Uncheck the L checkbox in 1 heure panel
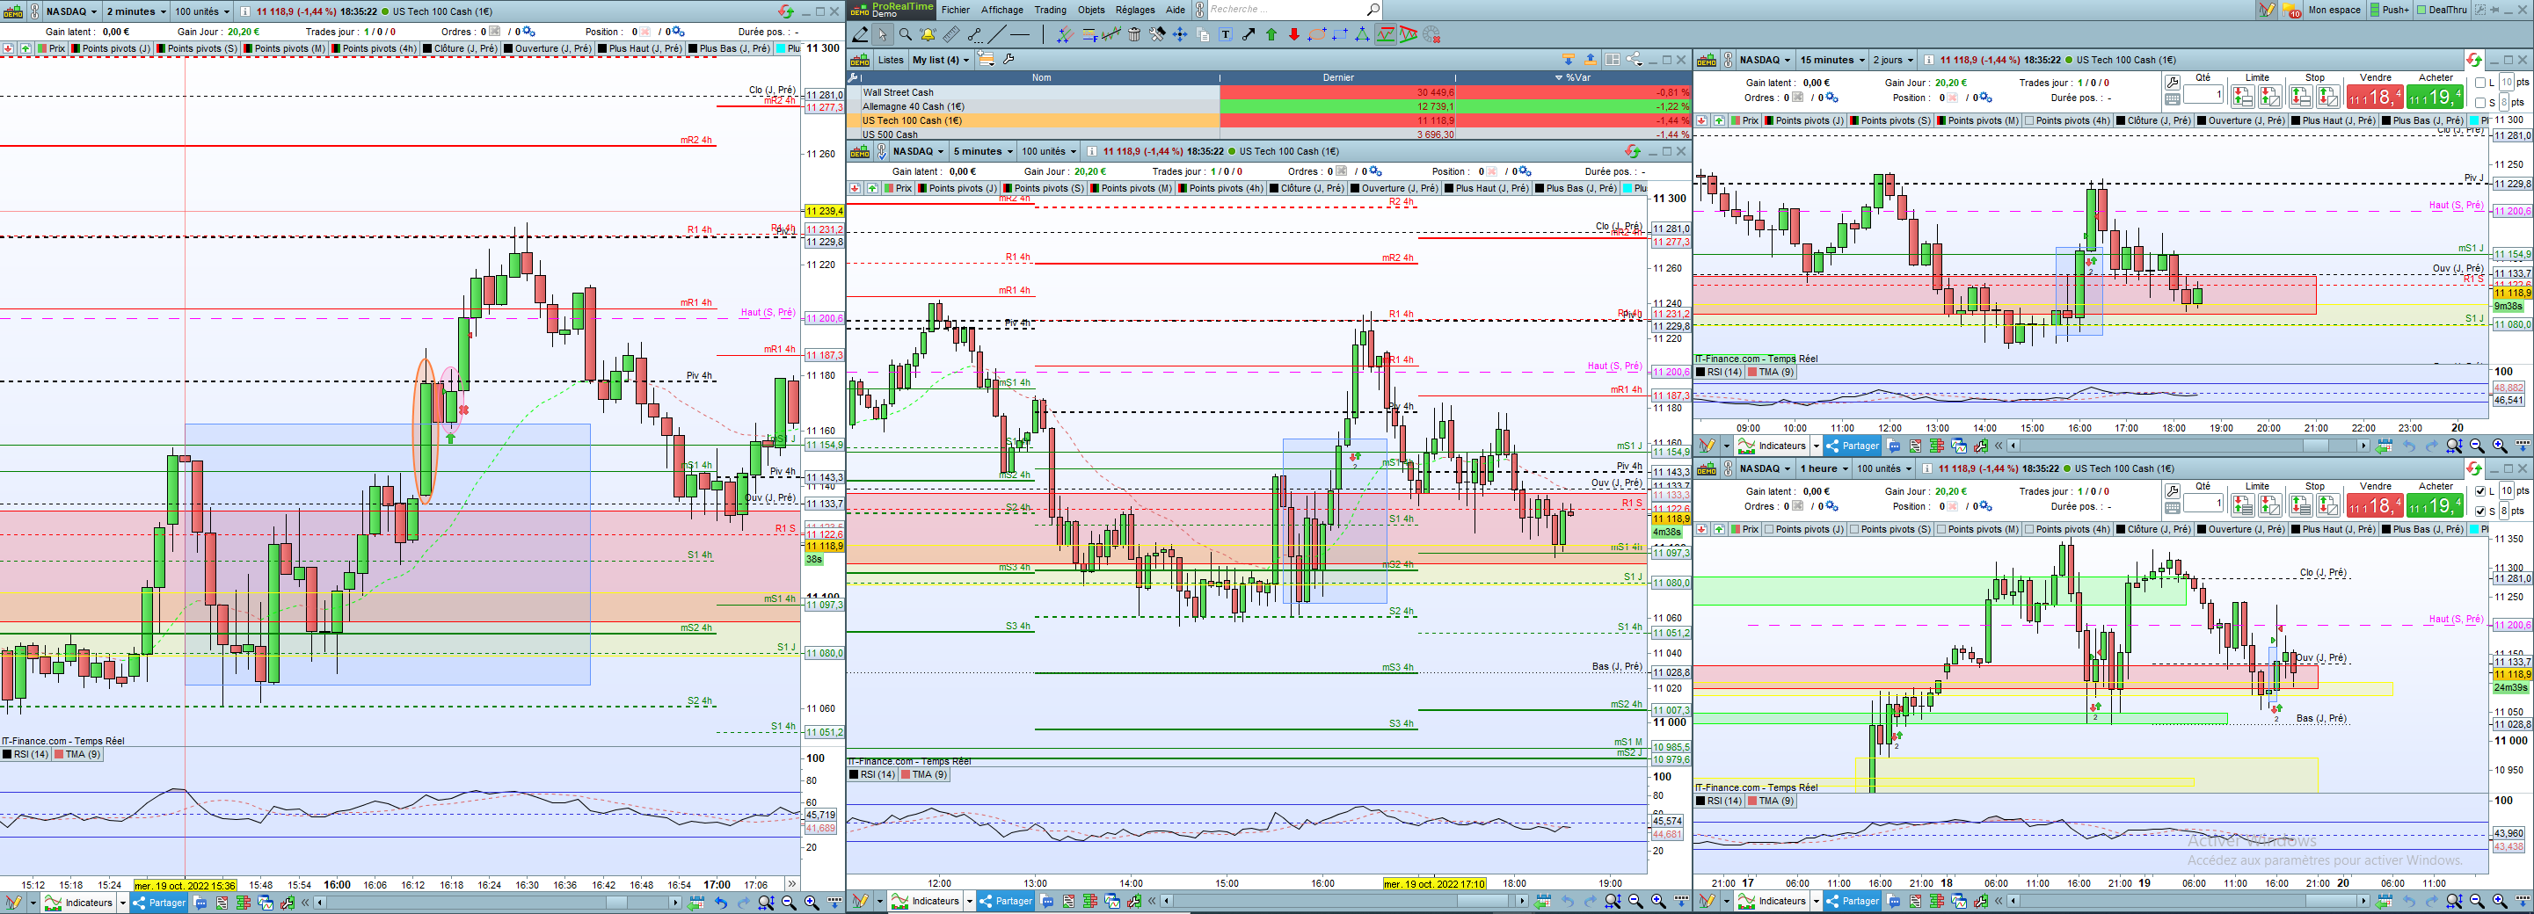The image size is (2534, 914). (x=2481, y=491)
